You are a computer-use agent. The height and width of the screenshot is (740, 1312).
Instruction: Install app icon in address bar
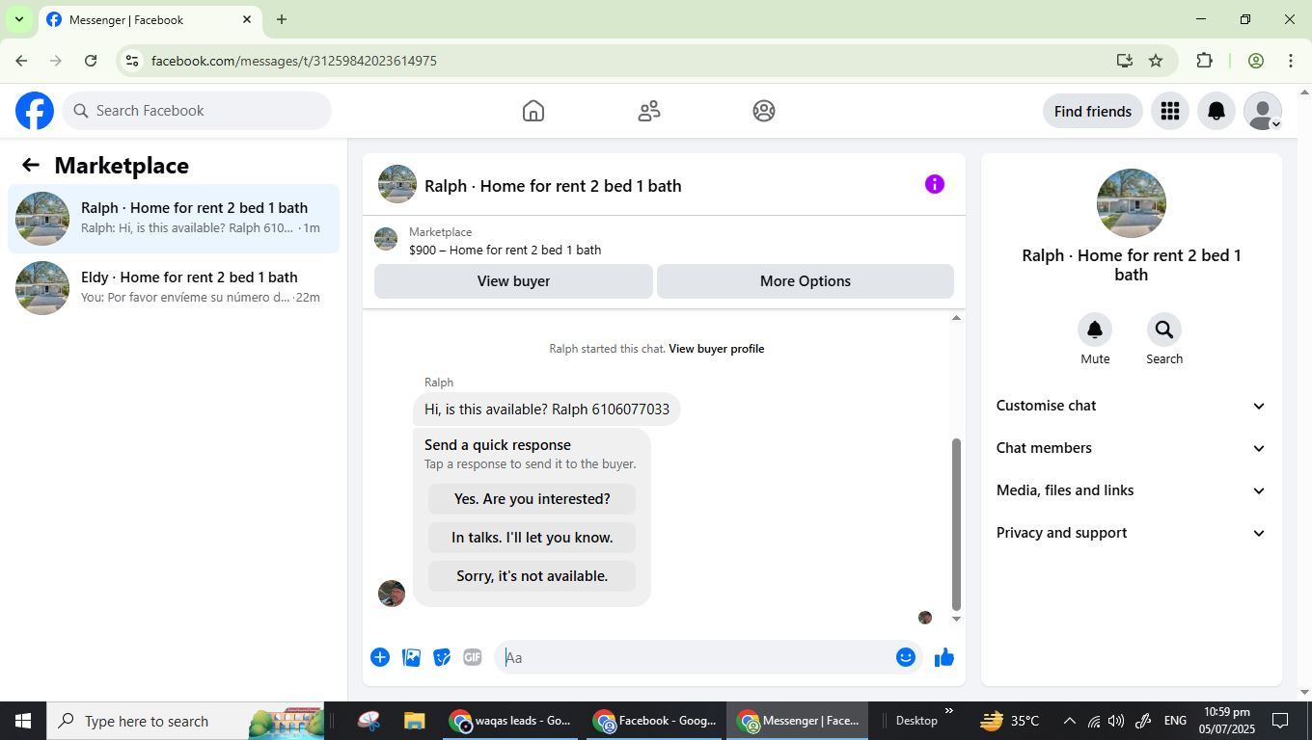[1125, 61]
